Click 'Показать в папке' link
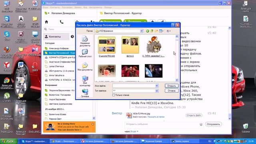The height and width of the screenshot is (144, 256). pyautogui.click(x=156, y=117)
